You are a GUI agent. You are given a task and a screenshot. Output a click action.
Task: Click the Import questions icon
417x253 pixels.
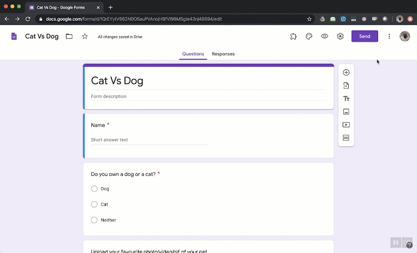[x=346, y=86]
